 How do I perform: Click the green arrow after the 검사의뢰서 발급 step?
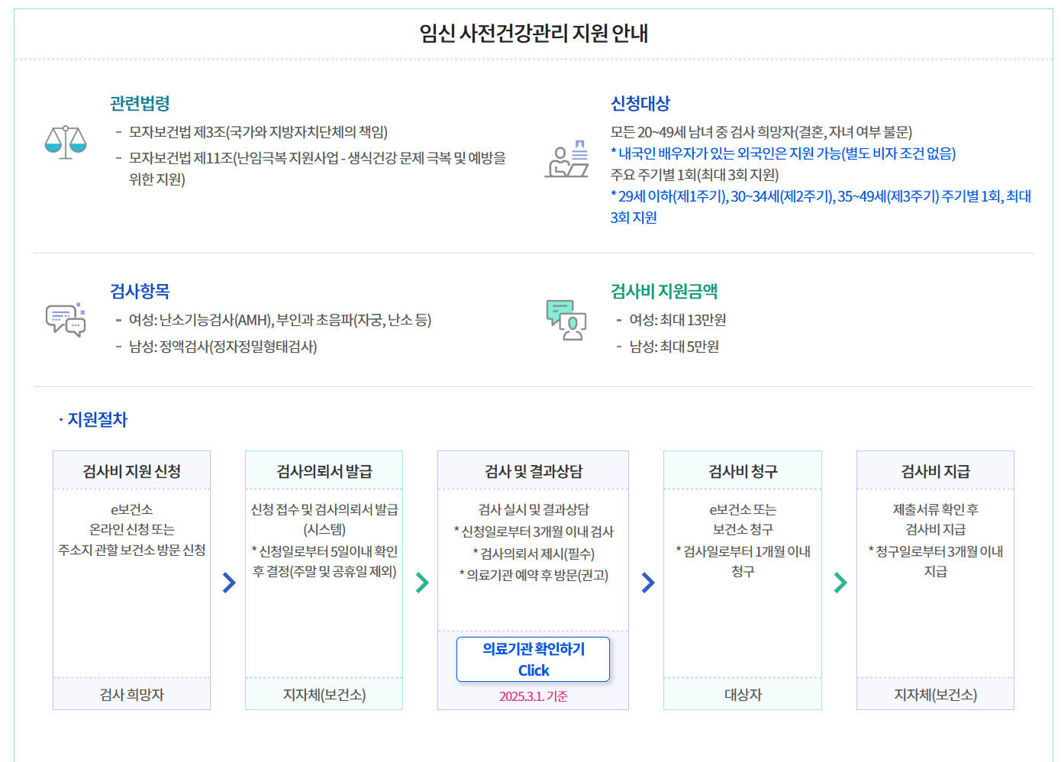pos(422,583)
